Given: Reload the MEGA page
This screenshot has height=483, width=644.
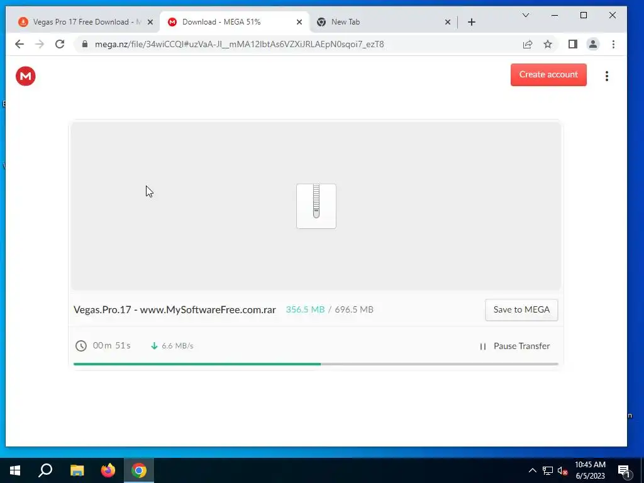Looking at the screenshot, I should (x=60, y=45).
